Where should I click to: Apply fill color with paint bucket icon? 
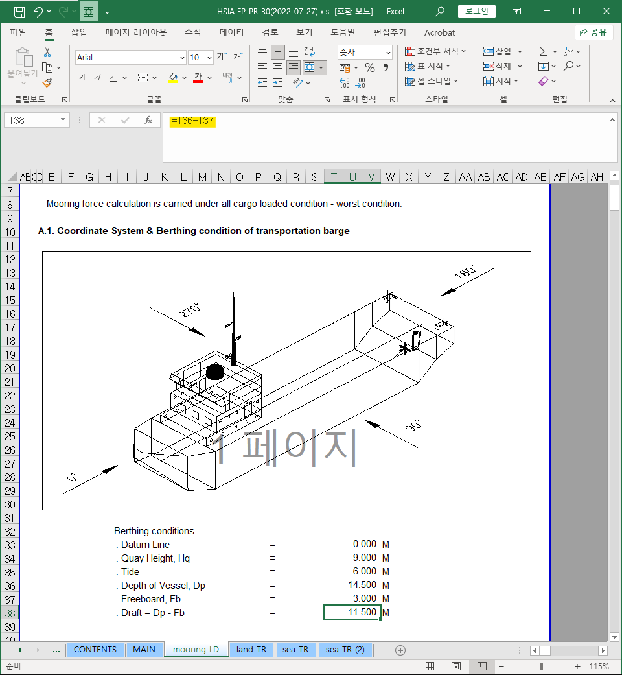point(173,78)
